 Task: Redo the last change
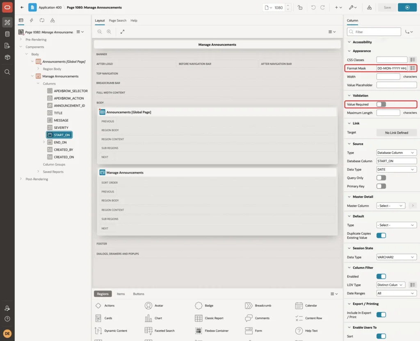(322, 7)
